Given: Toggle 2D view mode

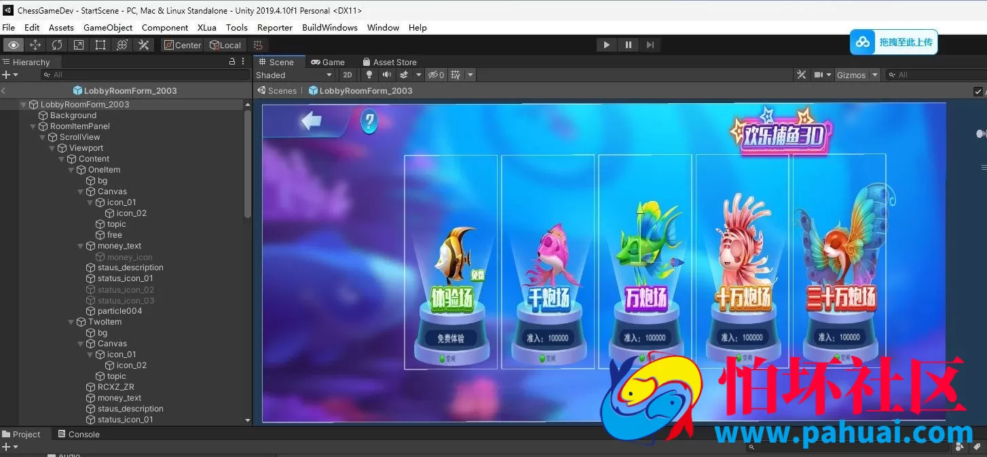Looking at the screenshot, I should tap(348, 75).
